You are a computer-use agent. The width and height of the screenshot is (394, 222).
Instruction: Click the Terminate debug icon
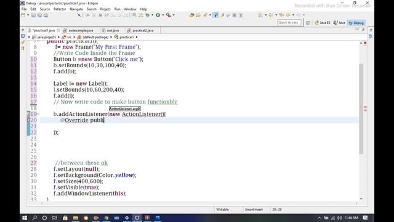pos(100,15)
